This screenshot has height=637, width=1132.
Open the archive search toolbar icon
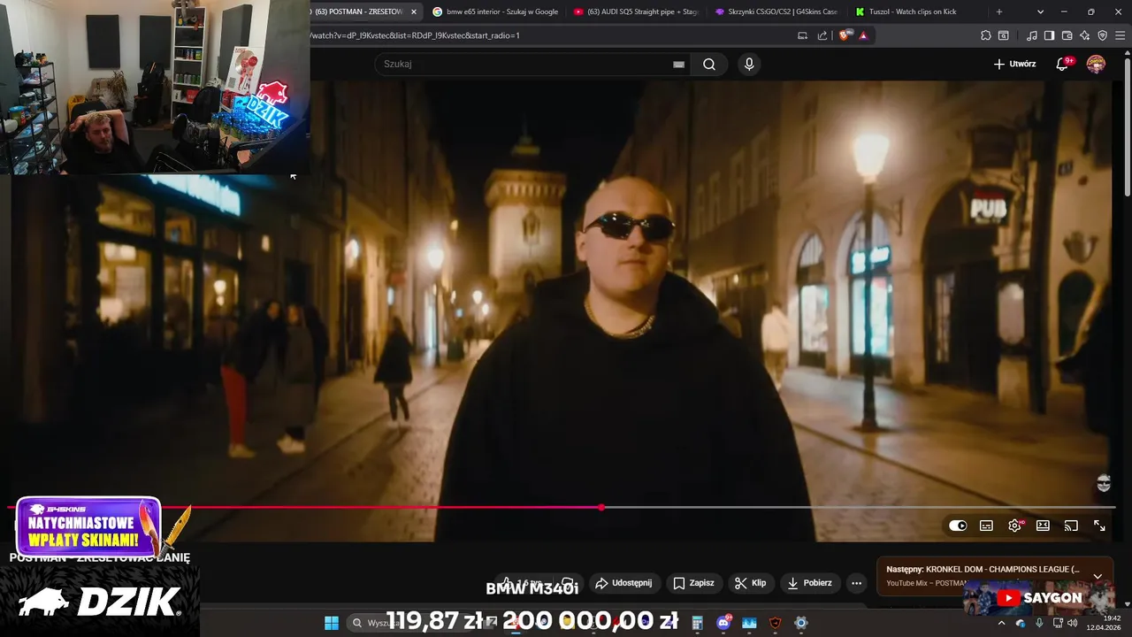1004,35
